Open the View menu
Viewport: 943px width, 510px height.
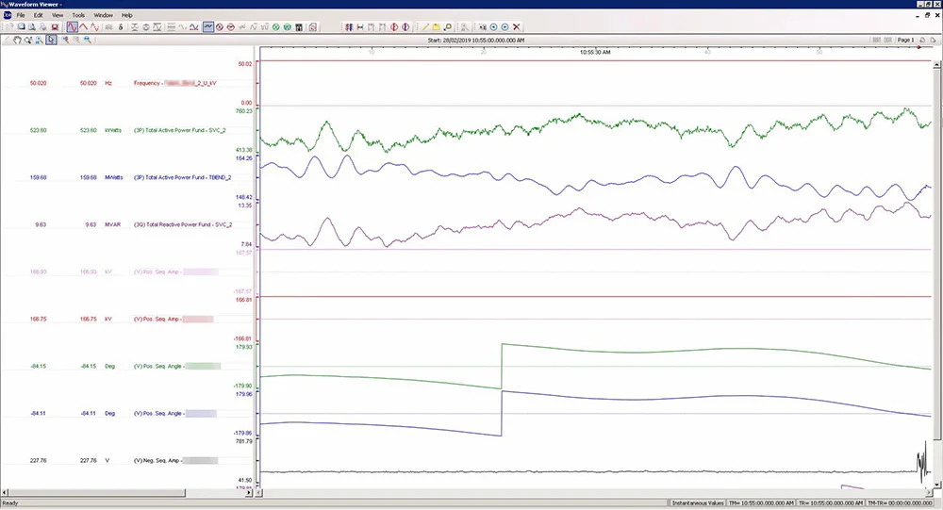coord(58,15)
